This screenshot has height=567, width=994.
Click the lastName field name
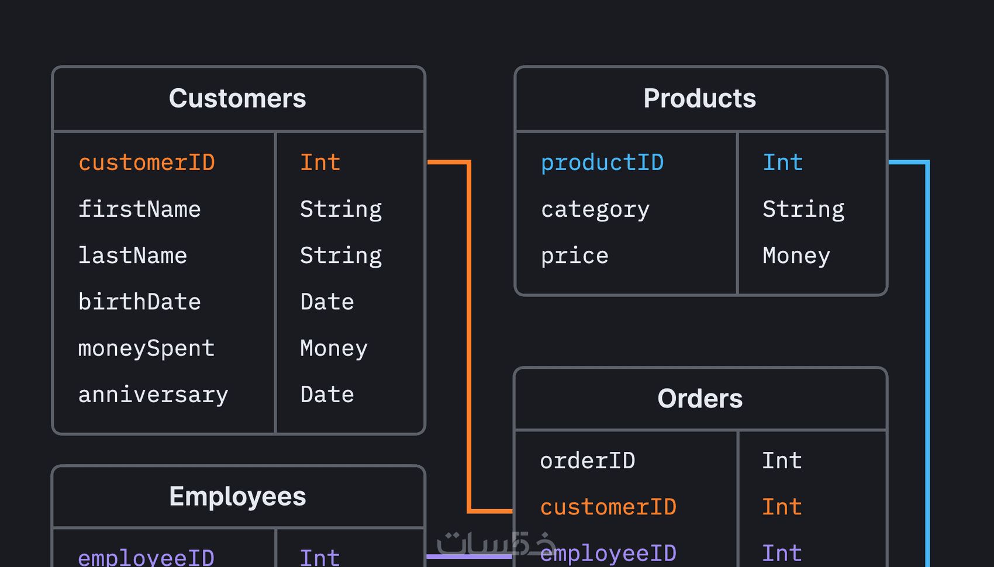click(133, 255)
